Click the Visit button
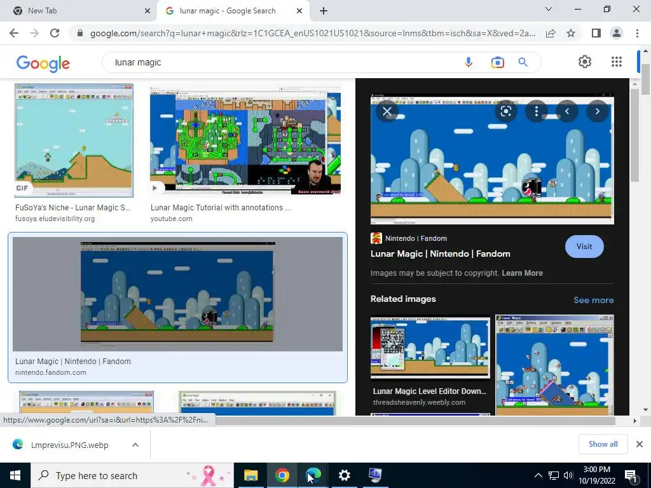 (584, 247)
